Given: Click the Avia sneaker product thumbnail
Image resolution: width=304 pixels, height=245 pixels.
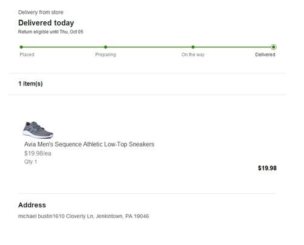Looking at the screenshot, I should pyautogui.click(x=38, y=130).
